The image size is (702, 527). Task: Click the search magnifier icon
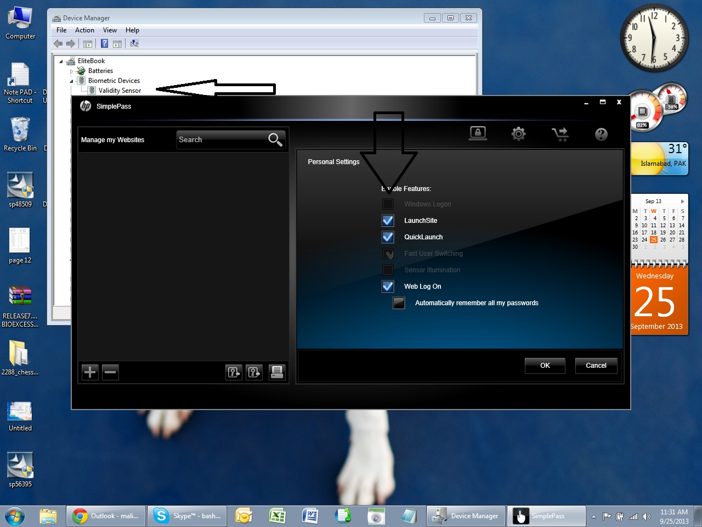click(x=275, y=140)
